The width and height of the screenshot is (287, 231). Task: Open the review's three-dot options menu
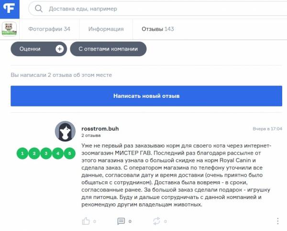(277, 221)
